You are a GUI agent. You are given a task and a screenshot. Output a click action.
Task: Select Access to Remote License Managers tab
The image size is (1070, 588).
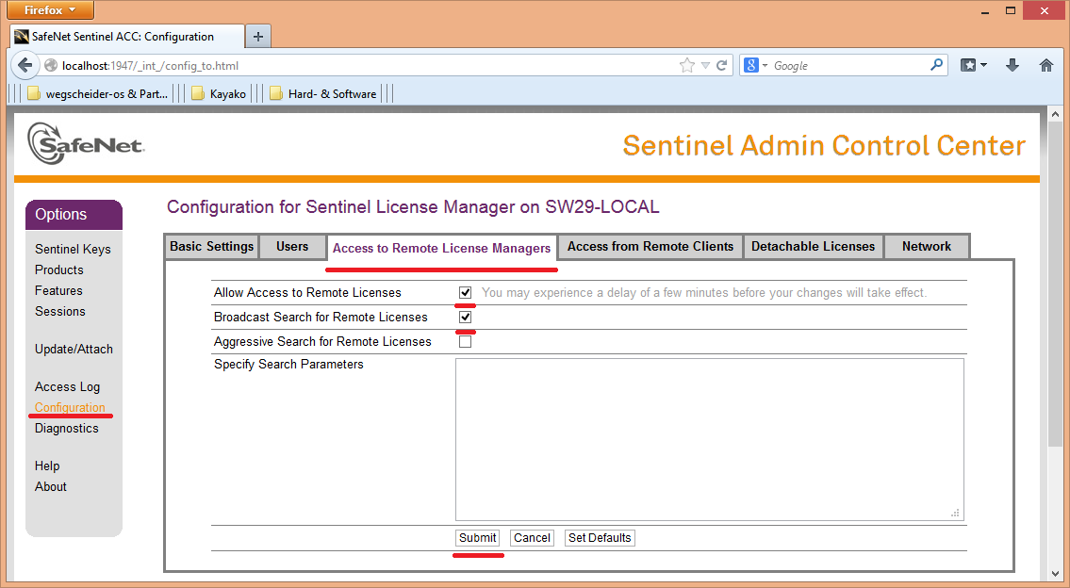pyautogui.click(x=441, y=248)
